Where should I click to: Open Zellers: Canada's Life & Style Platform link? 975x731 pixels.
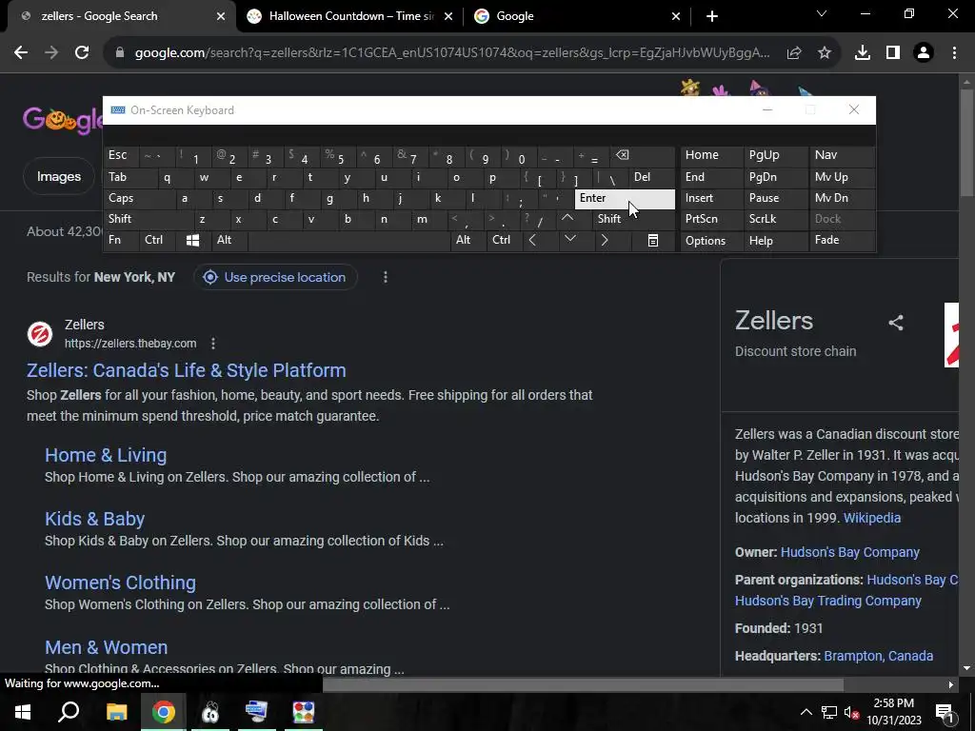click(x=186, y=370)
